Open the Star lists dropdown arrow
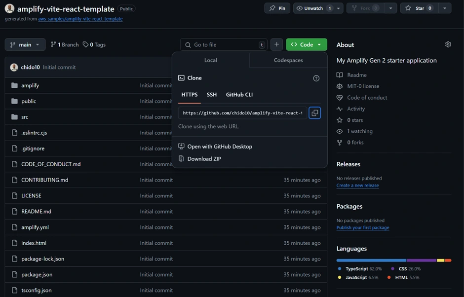The image size is (464, 297). [444, 8]
